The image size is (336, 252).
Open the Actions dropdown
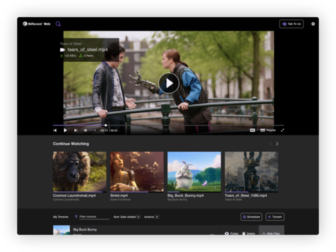(151, 217)
